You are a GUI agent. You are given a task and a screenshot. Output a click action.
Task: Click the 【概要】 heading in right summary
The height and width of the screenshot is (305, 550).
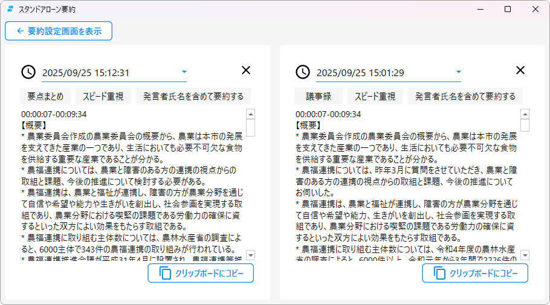click(x=308, y=126)
